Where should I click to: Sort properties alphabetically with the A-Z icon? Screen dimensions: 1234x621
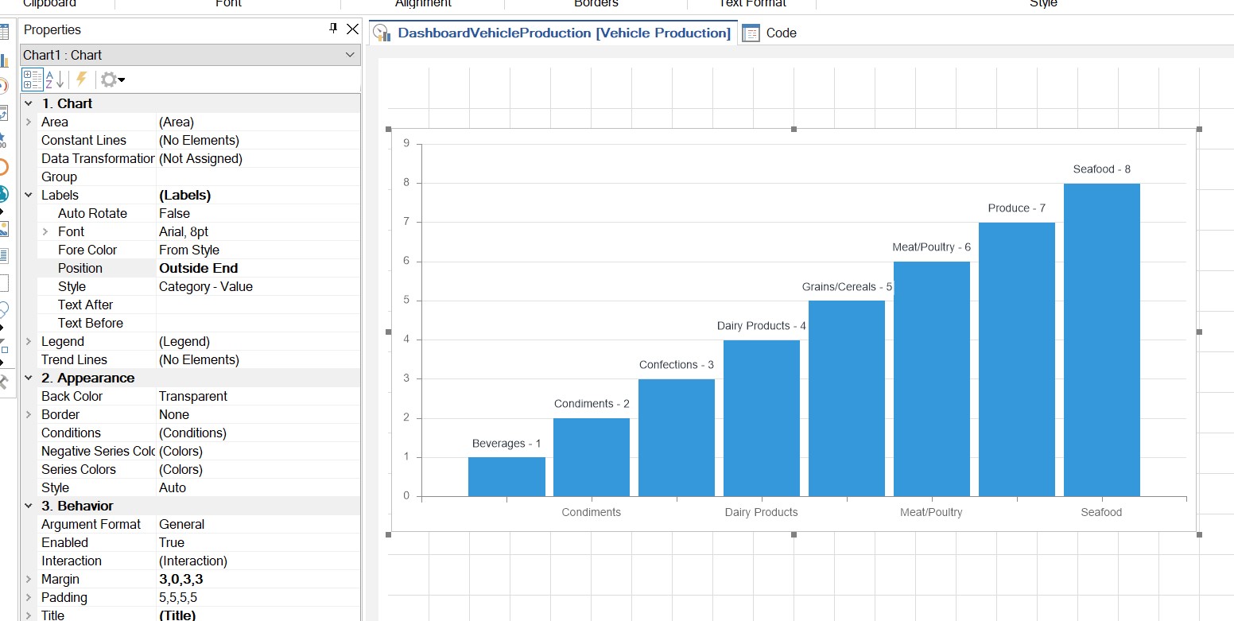click(x=55, y=80)
